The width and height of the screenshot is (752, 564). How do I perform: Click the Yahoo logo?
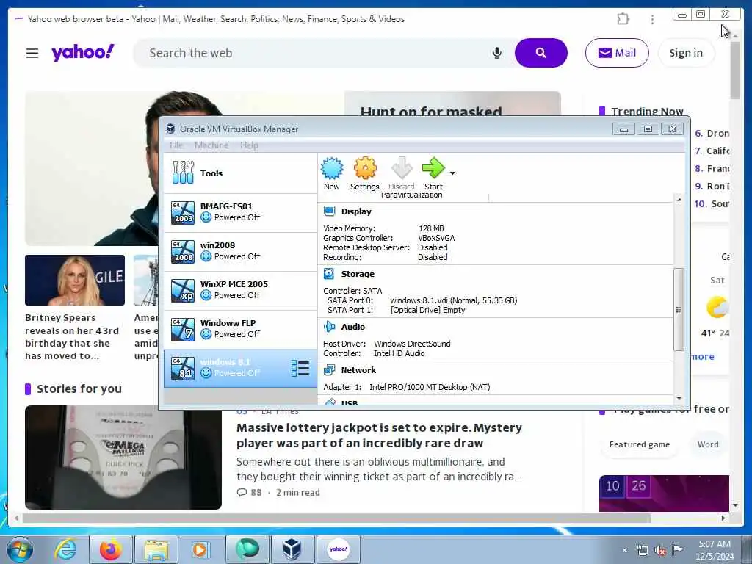tap(83, 52)
